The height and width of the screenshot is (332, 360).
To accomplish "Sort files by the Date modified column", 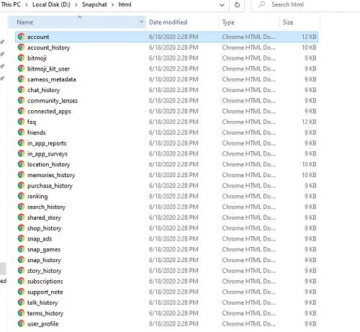I will coord(168,22).
